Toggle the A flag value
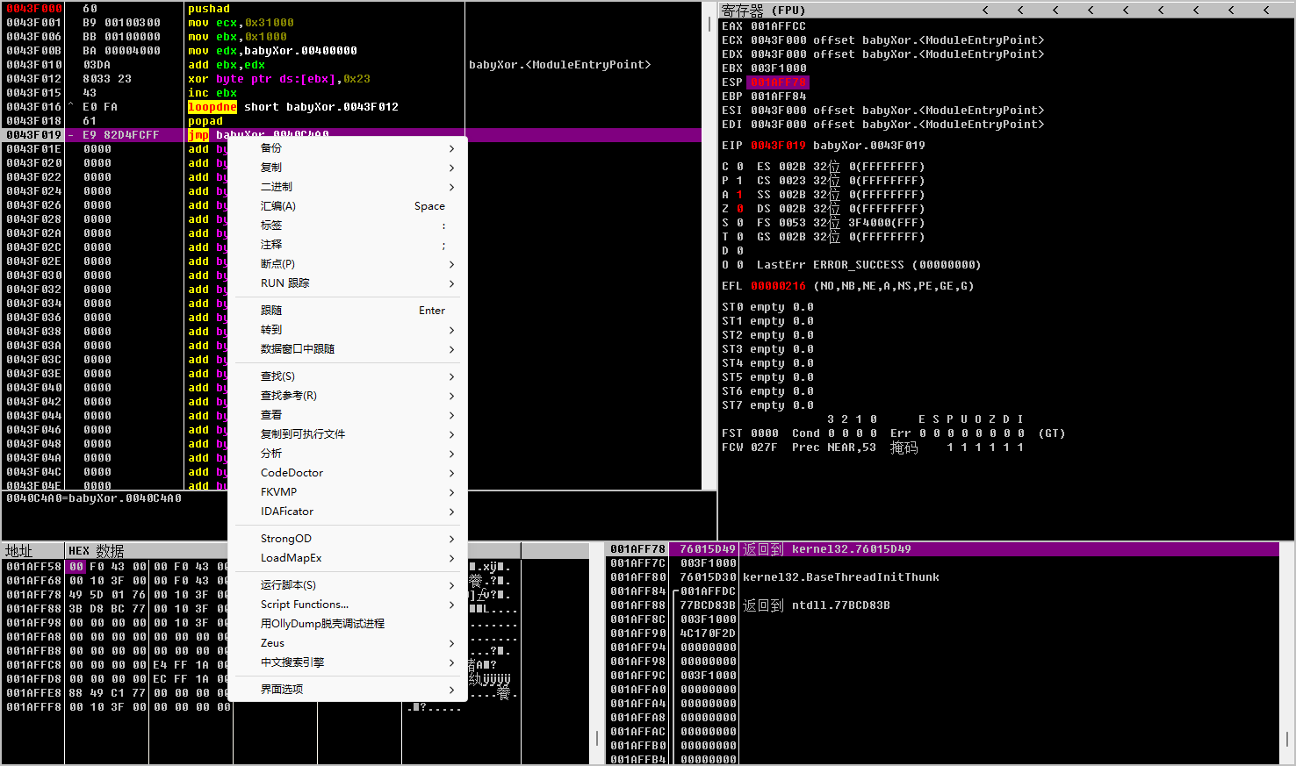Image resolution: width=1296 pixels, height=766 pixels. point(740,195)
